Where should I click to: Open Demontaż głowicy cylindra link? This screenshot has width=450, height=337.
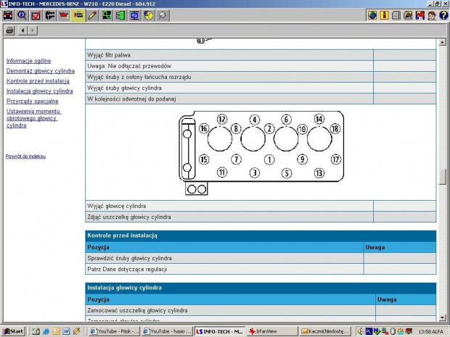(x=40, y=71)
